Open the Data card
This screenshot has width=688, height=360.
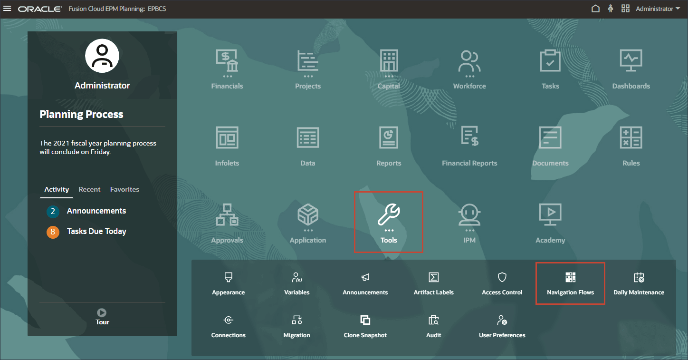pyautogui.click(x=308, y=146)
